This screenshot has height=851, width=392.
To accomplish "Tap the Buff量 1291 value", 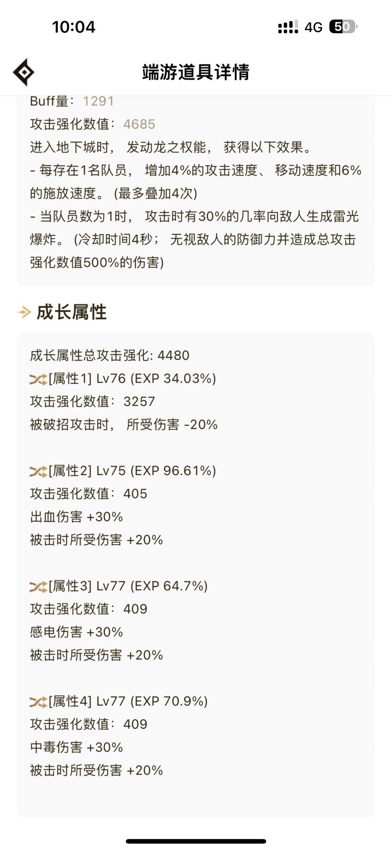I will (x=98, y=101).
